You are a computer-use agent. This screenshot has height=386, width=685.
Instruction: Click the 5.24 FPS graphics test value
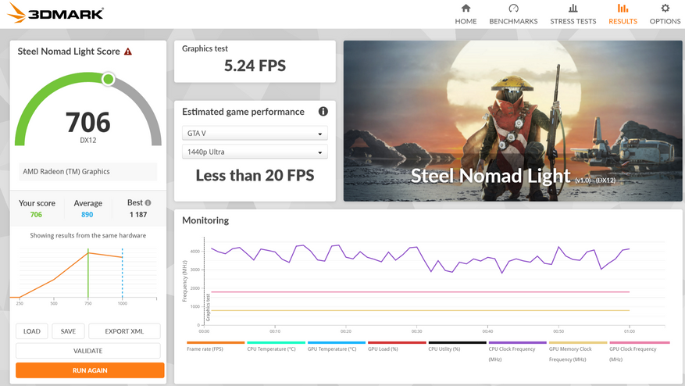(x=255, y=66)
